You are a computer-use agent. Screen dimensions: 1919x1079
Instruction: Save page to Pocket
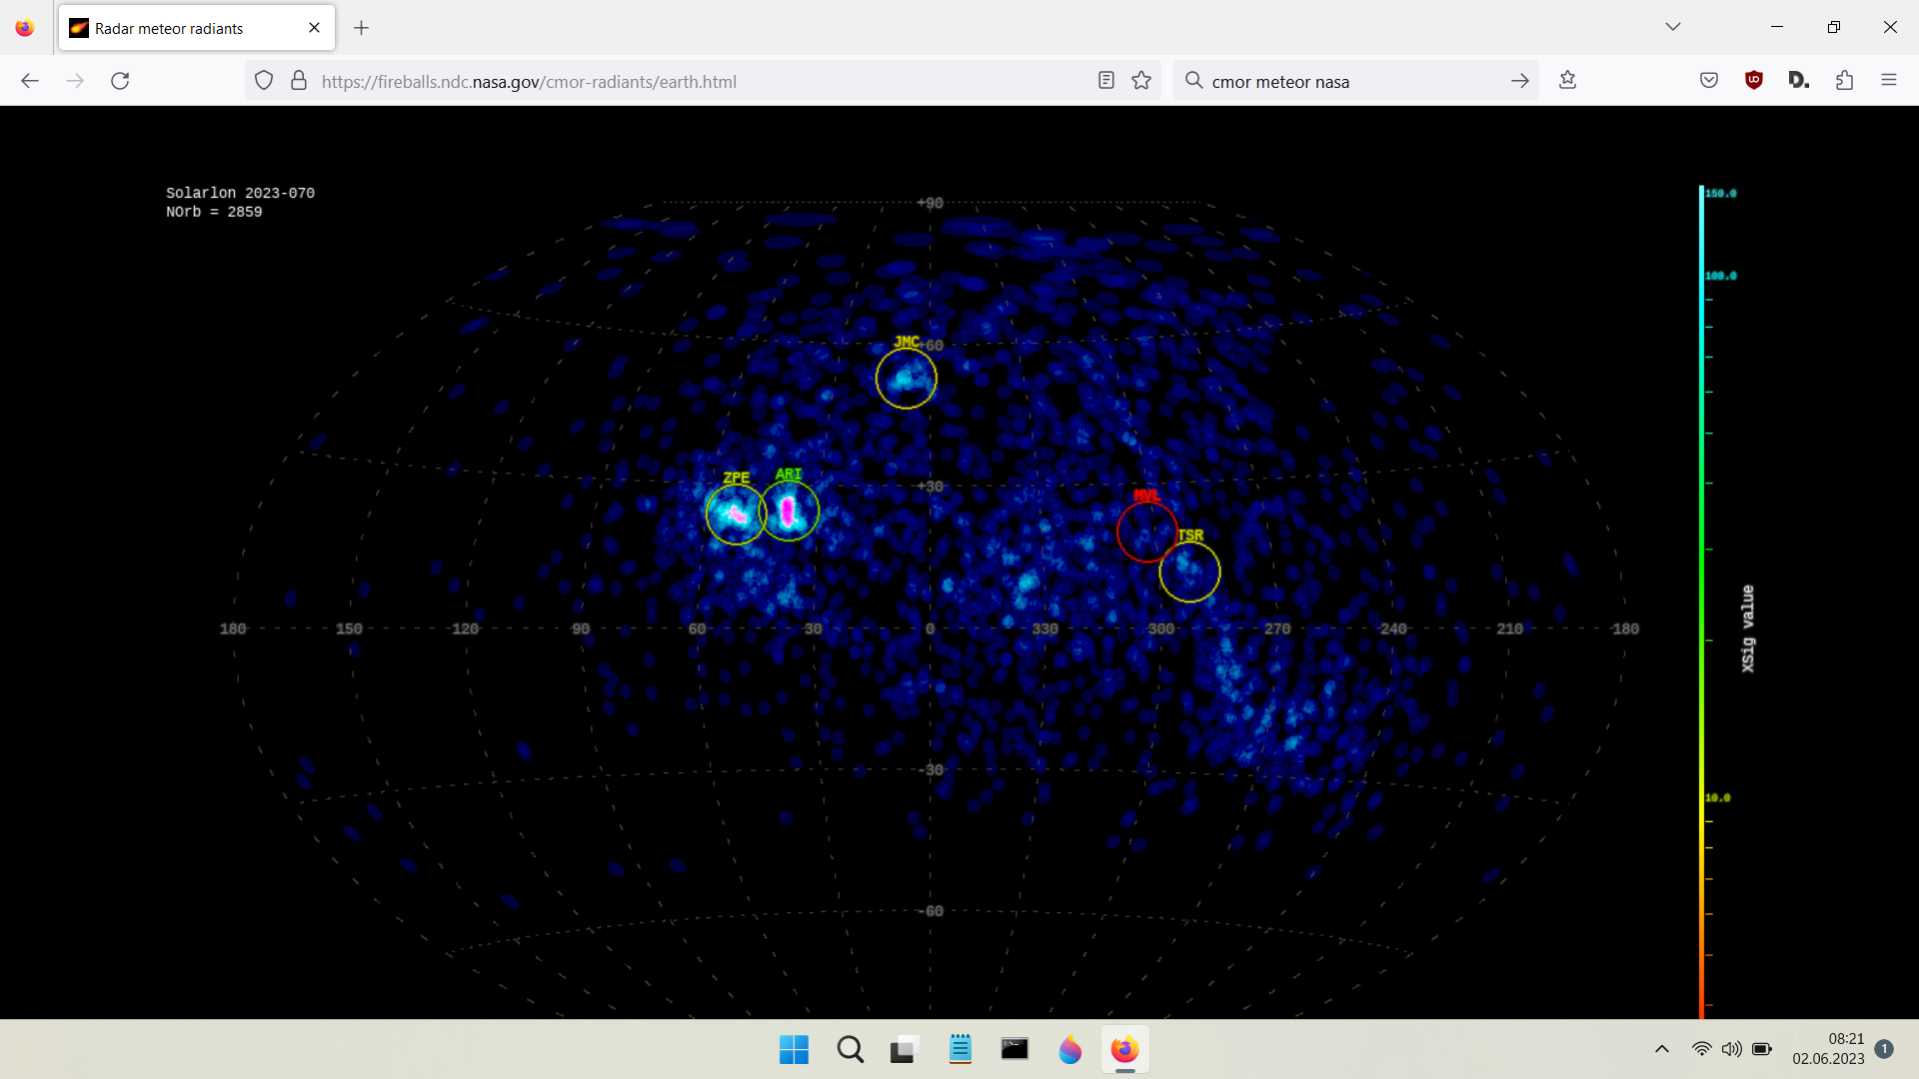click(1709, 80)
